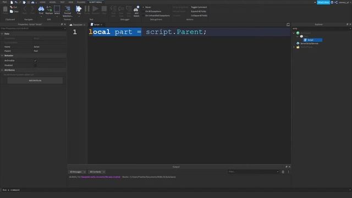Click the ServerScriptService icon in Explorer
The height and width of the screenshot is (198, 352).
298,43
